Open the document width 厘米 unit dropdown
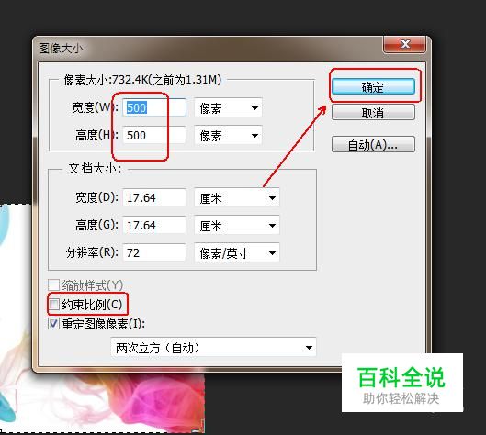The image size is (486, 435). tap(237, 198)
